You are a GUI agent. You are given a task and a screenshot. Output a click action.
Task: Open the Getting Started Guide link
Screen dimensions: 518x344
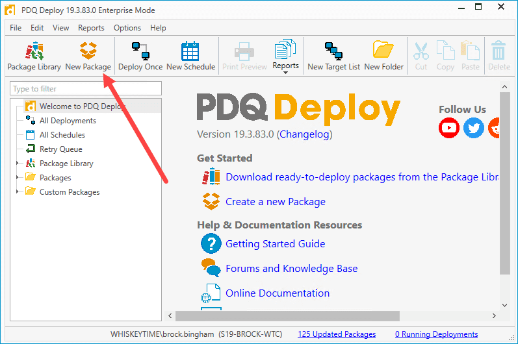click(275, 244)
